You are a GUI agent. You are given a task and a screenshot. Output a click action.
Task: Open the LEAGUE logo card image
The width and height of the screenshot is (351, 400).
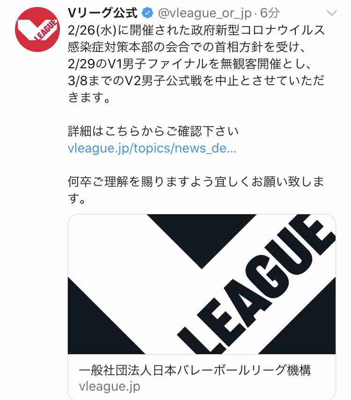tap(202, 284)
